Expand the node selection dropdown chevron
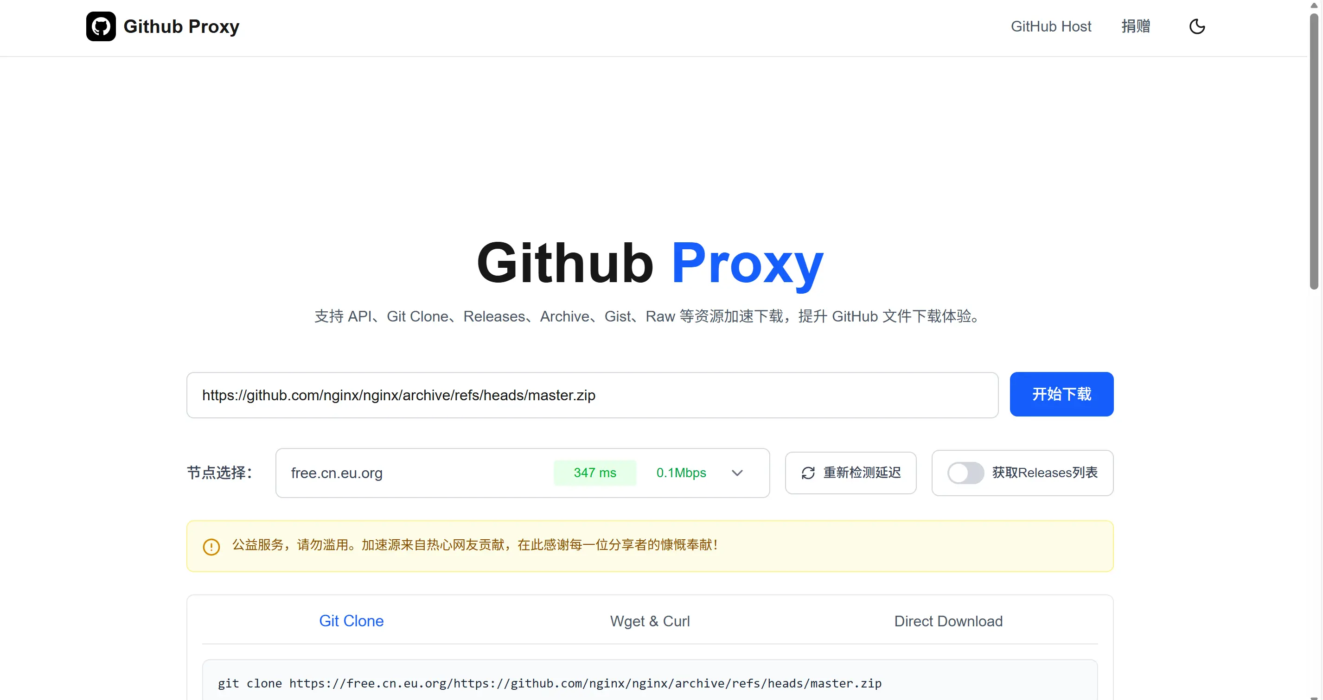1323x700 pixels. pos(737,473)
